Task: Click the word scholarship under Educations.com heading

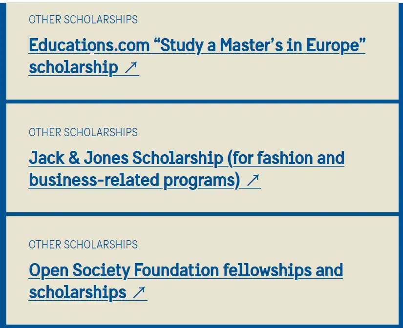Action: click(x=73, y=67)
